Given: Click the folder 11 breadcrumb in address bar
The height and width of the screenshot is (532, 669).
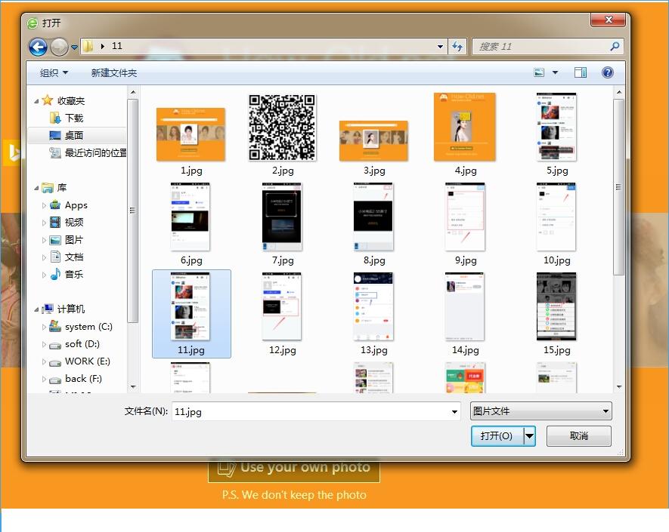Looking at the screenshot, I should click(x=117, y=46).
